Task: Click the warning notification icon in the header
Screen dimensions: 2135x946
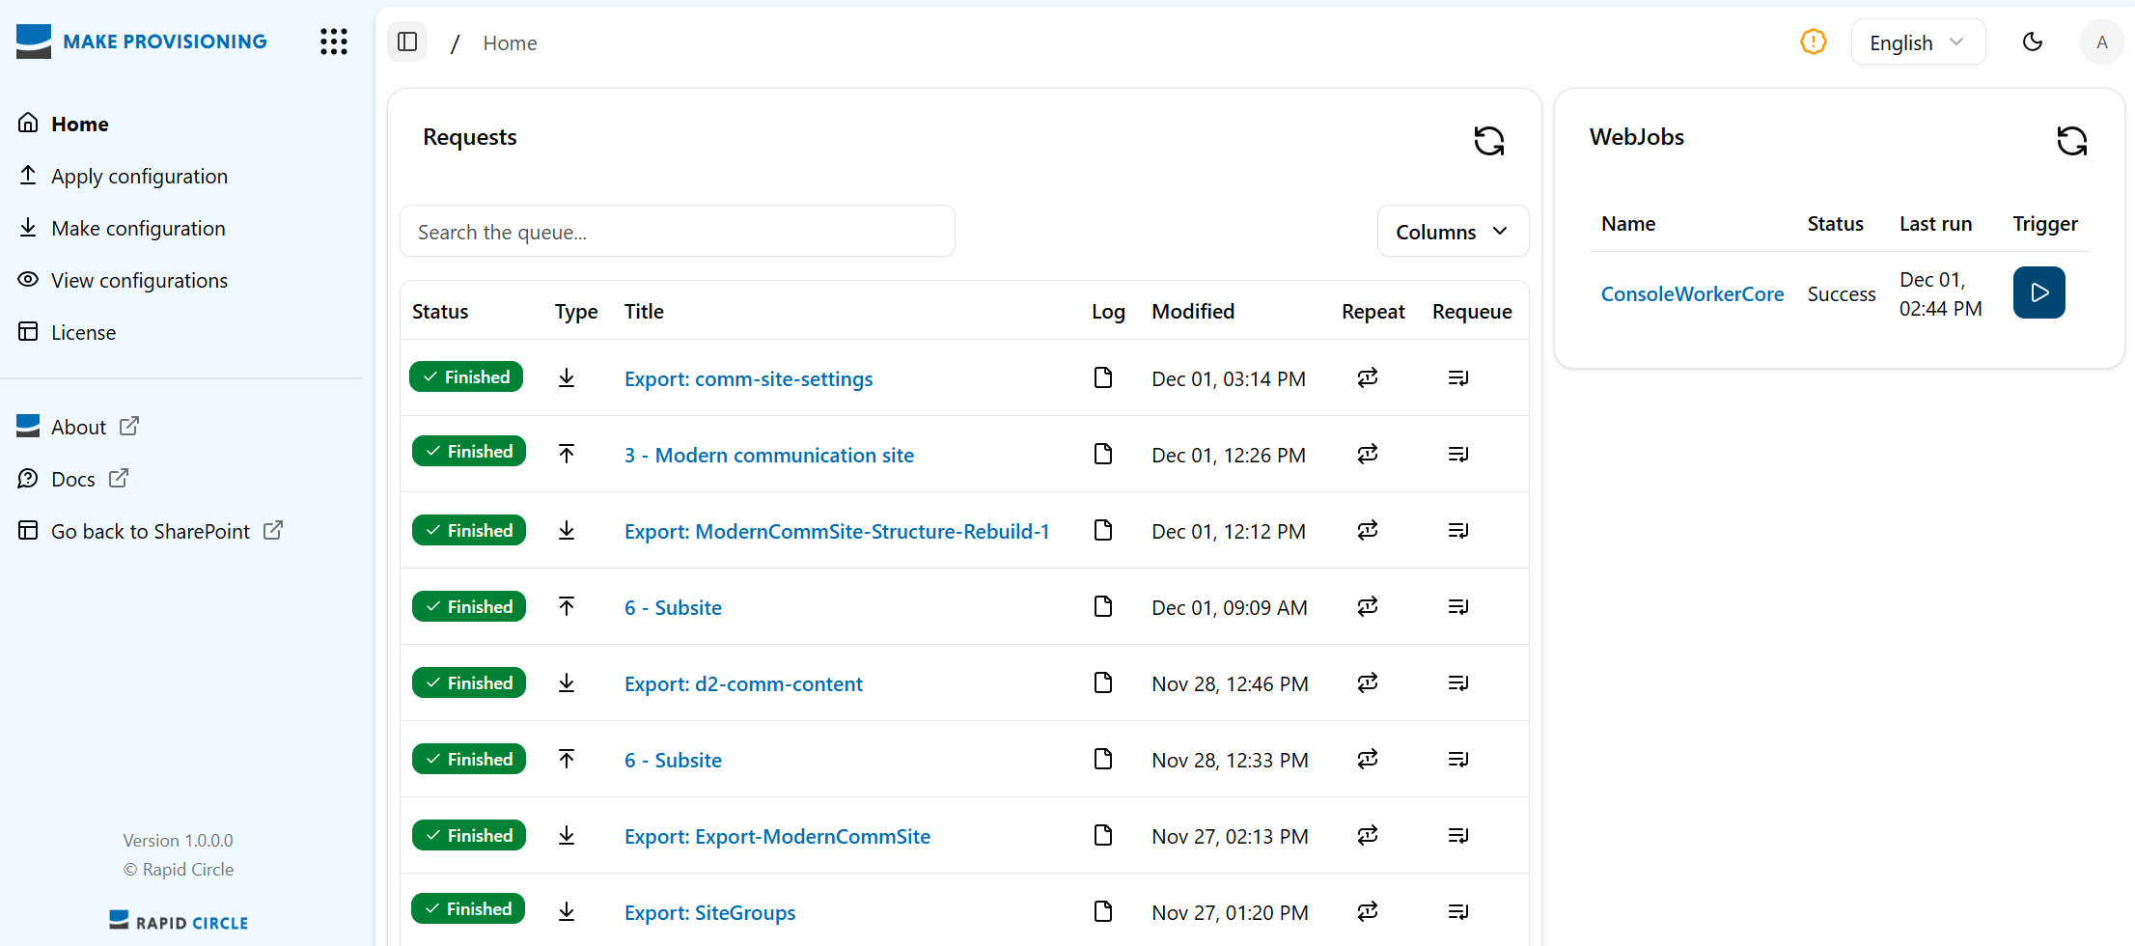Action: coord(1813,42)
